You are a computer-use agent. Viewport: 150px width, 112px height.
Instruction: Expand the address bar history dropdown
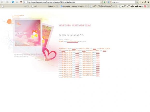101,2
